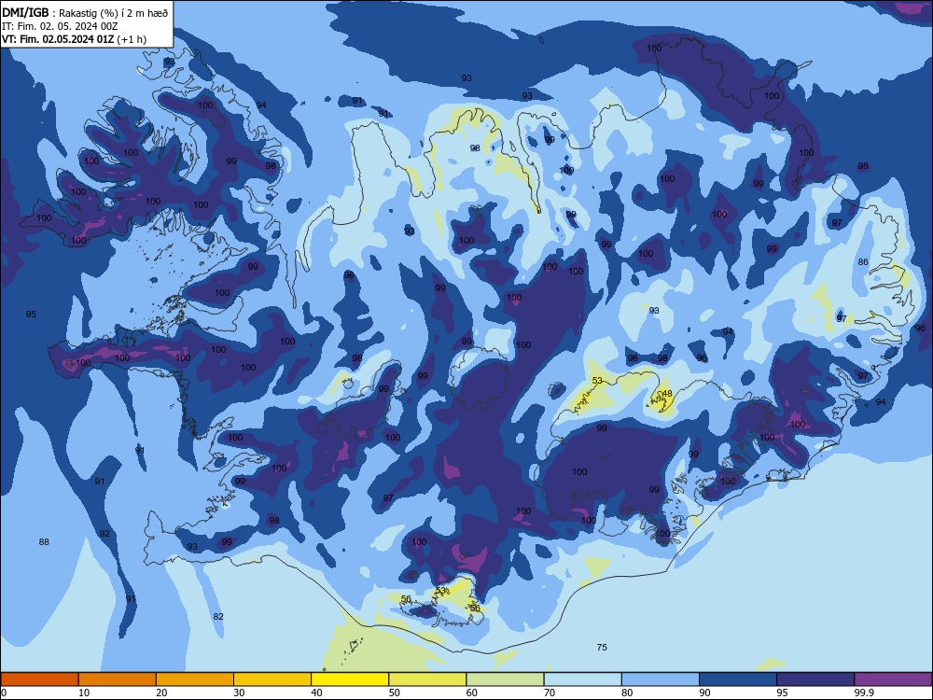Click the title 'Rakastig (%) í 2 m hæð'
The image size is (933, 700).
tap(113, 12)
